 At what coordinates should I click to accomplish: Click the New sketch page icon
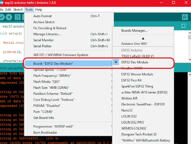pyautogui.click(x=18, y=17)
